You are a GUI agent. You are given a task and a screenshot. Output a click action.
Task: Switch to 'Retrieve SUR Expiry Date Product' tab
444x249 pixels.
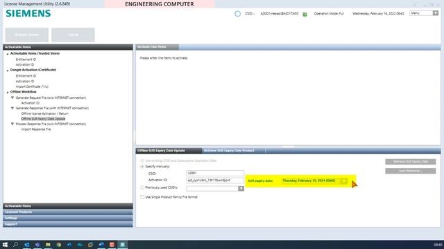[234, 151]
